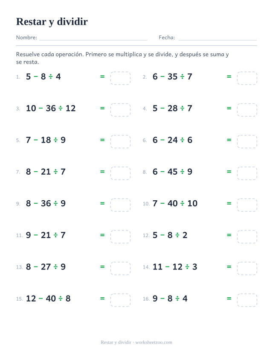
Task: Select answer box for 11 − 12 ÷ 3
Action: point(247,269)
